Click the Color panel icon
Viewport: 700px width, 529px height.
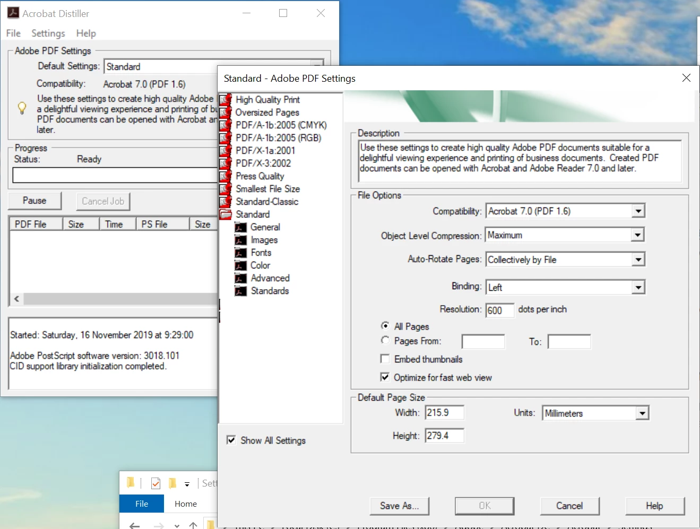point(241,265)
